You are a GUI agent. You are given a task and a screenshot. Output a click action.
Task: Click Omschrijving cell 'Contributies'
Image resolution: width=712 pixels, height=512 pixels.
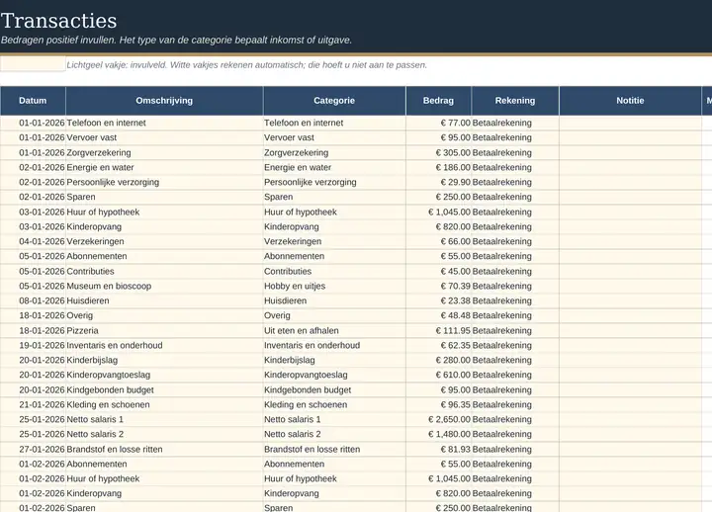(164, 271)
